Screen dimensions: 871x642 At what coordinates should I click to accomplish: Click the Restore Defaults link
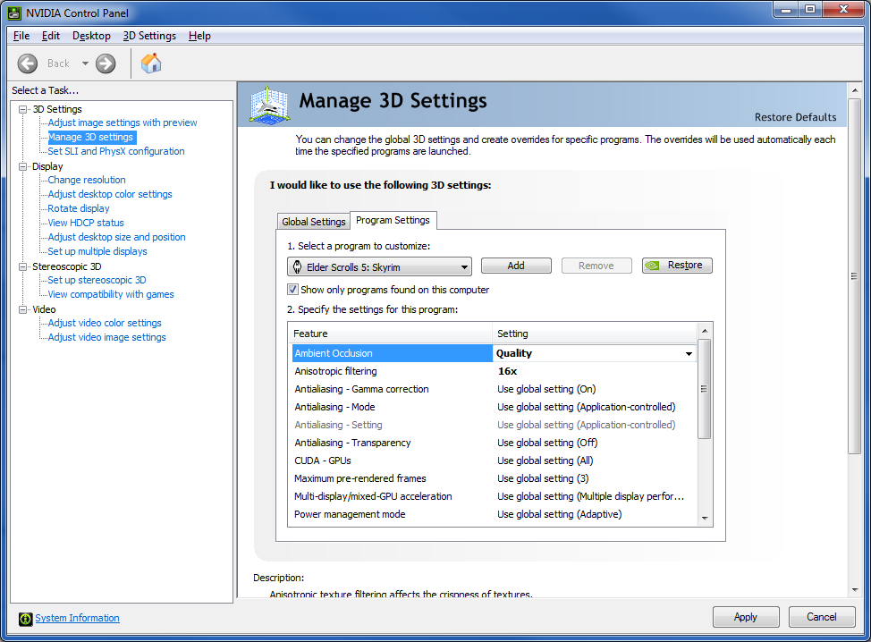click(795, 117)
